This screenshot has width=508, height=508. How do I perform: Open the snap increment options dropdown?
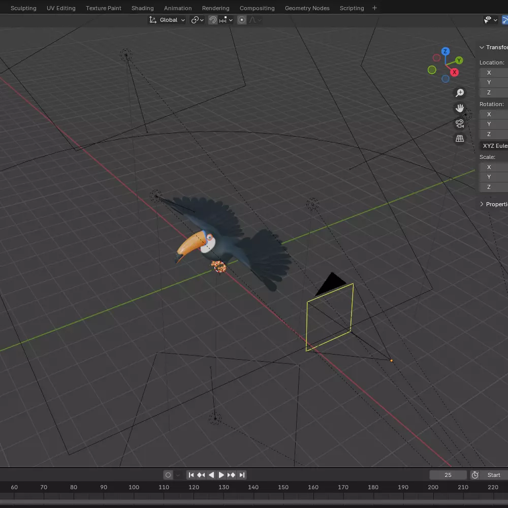(226, 20)
